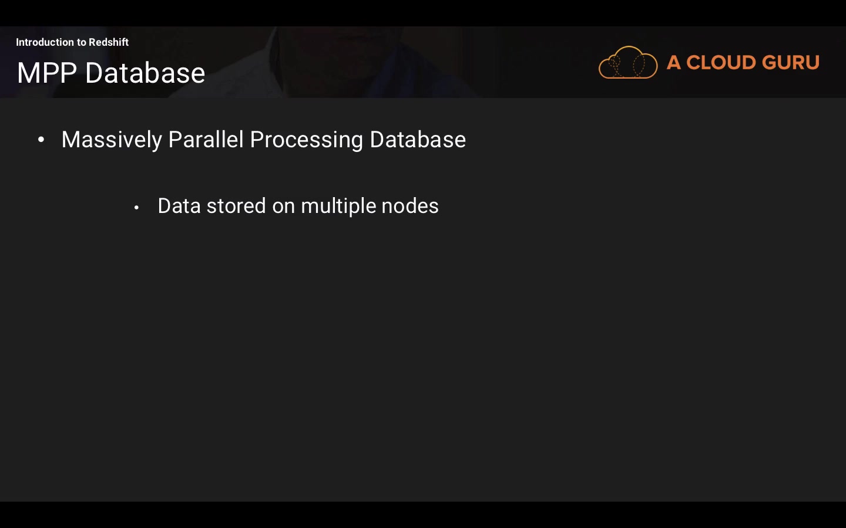Click the small bullet before "Data stored"
This screenshot has width=846, height=528.
(x=136, y=207)
